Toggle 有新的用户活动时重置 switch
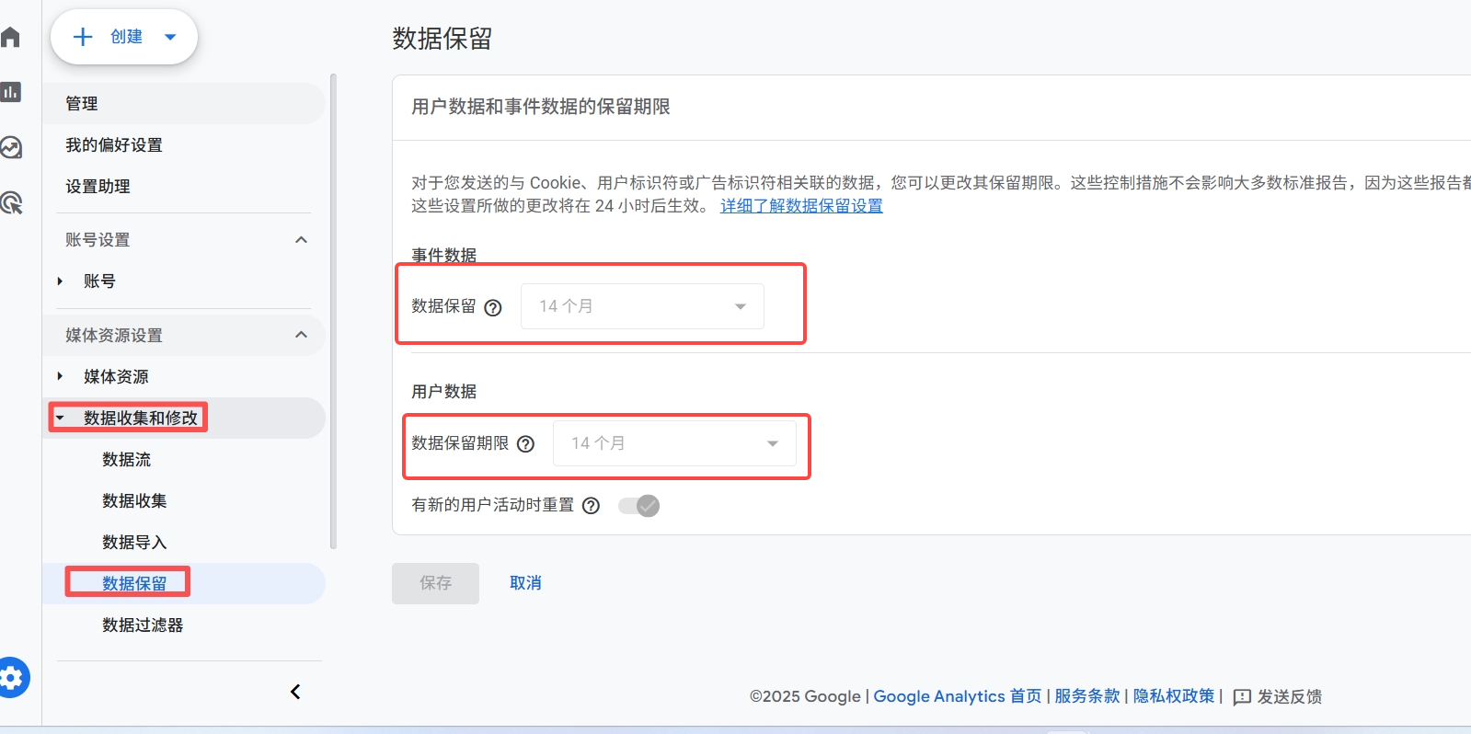Image resolution: width=1471 pixels, height=734 pixels. tap(639, 506)
